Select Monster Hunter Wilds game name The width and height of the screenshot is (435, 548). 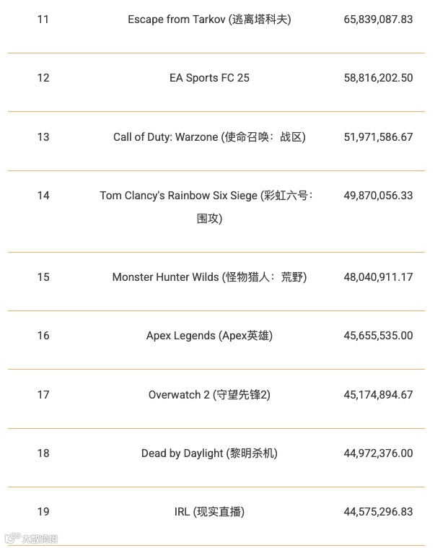tap(209, 277)
